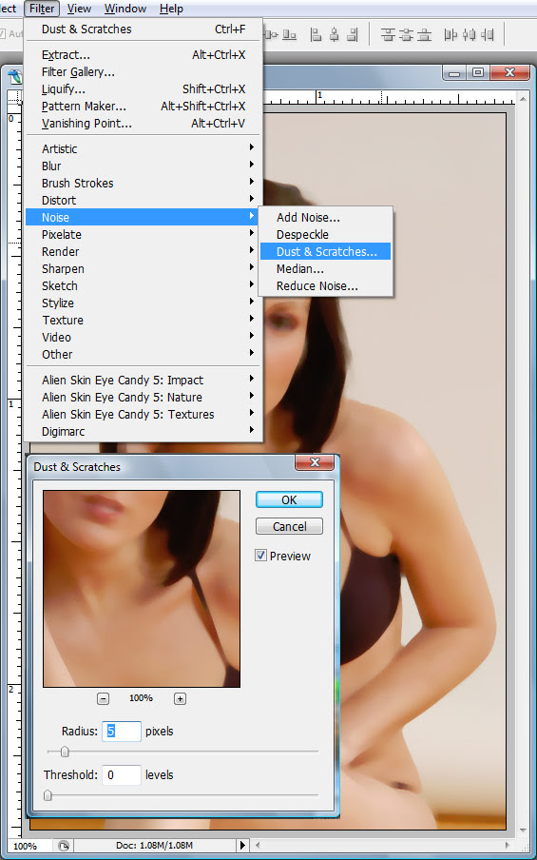This screenshot has height=860, width=537.
Task: Open the Filter menu
Action: coord(42,9)
